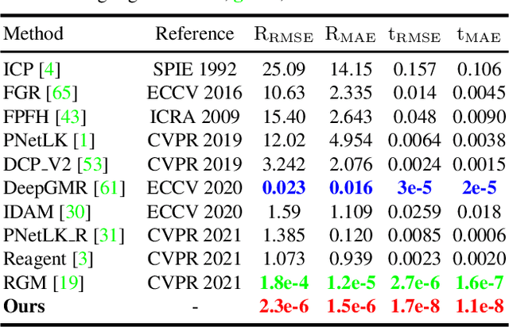Select the value 0.939 for Reagent
This screenshot has width=509, height=327.
(351, 259)
